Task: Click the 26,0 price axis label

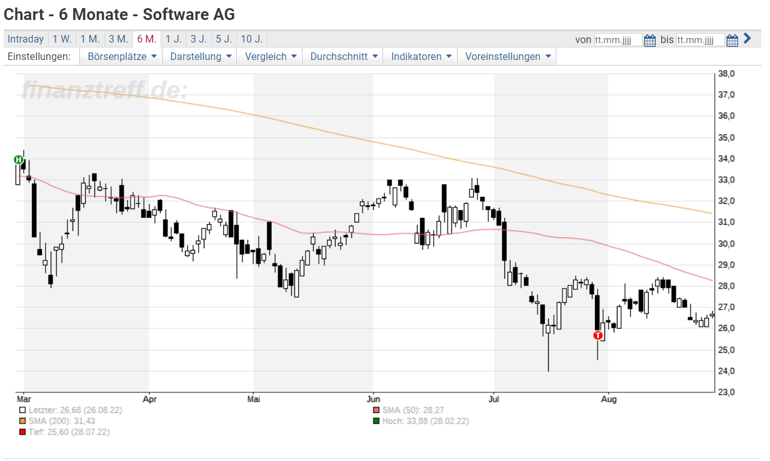Action: pos(726,329)
